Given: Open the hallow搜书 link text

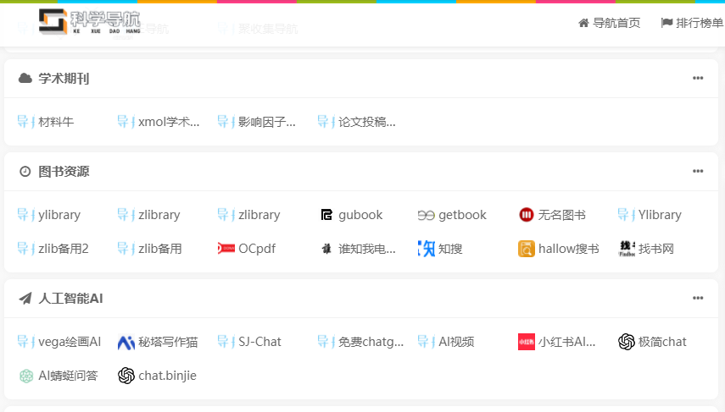Looking at the screenshot, I should tap(569, 249).
